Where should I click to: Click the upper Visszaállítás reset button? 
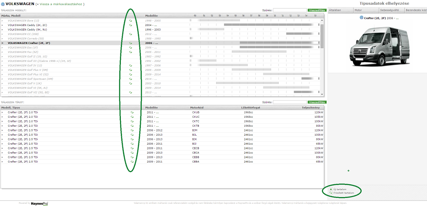317,10
